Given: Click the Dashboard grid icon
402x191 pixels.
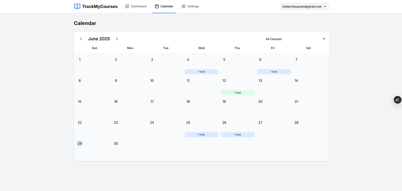Looking at the screenshot, I should (x=127, y=6).
